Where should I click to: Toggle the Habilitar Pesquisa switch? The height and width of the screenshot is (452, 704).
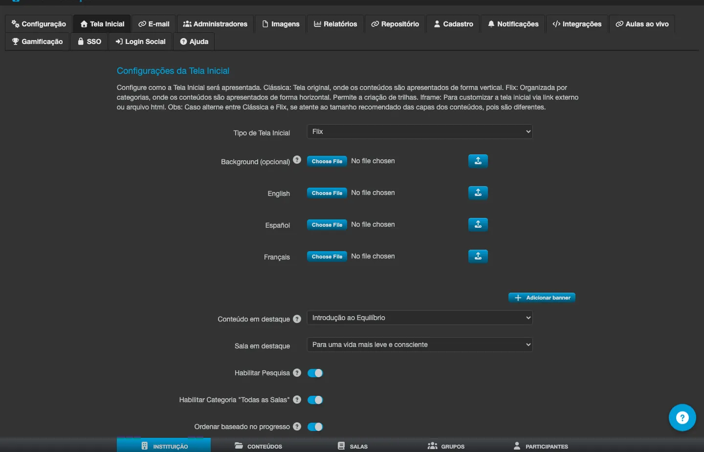point(315,373)
